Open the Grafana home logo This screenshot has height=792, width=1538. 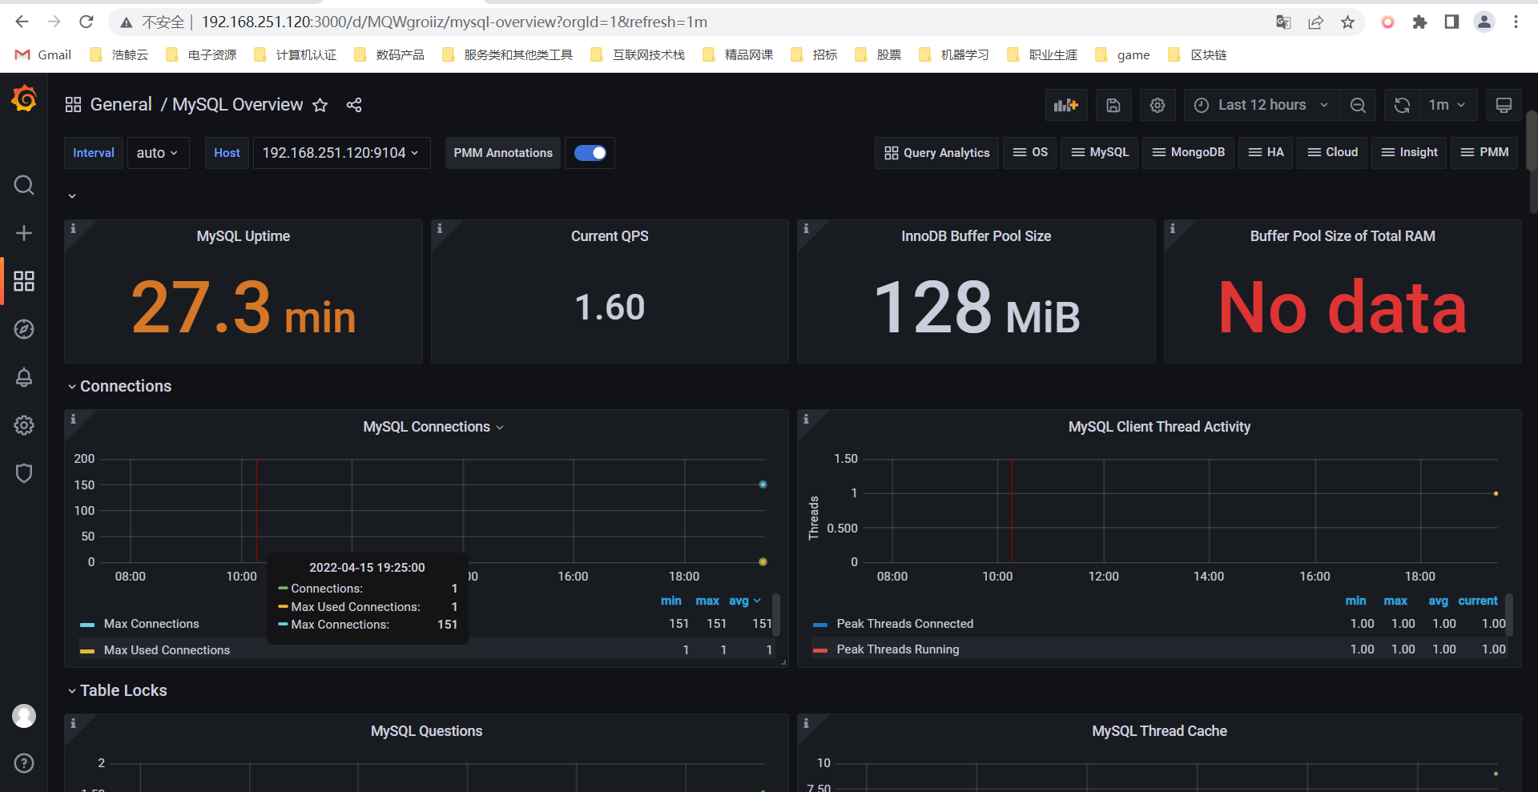[24, 99]
